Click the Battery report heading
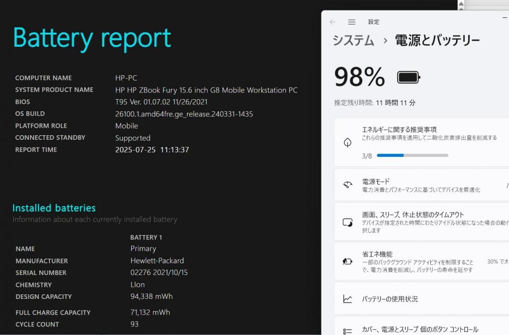The width and height of the screenshot is (509, 335). coord(92,39)
